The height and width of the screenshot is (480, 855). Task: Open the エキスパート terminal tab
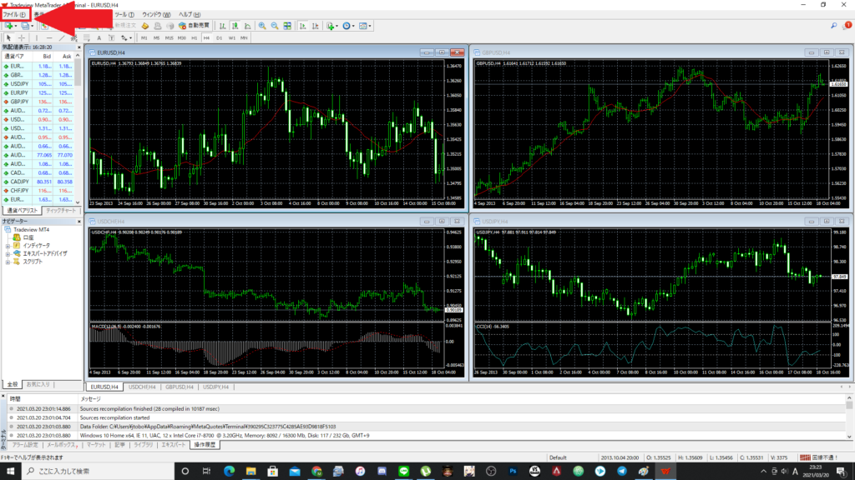point(174,445)
